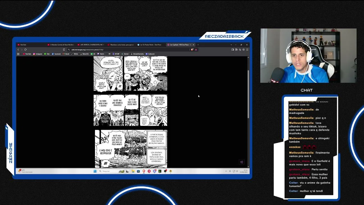Reload the manga page
Screen dimensions: 364x205
[25, 50]
